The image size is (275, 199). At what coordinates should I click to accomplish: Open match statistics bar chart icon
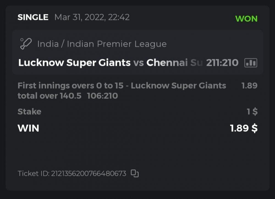click(x=251, y=63)
